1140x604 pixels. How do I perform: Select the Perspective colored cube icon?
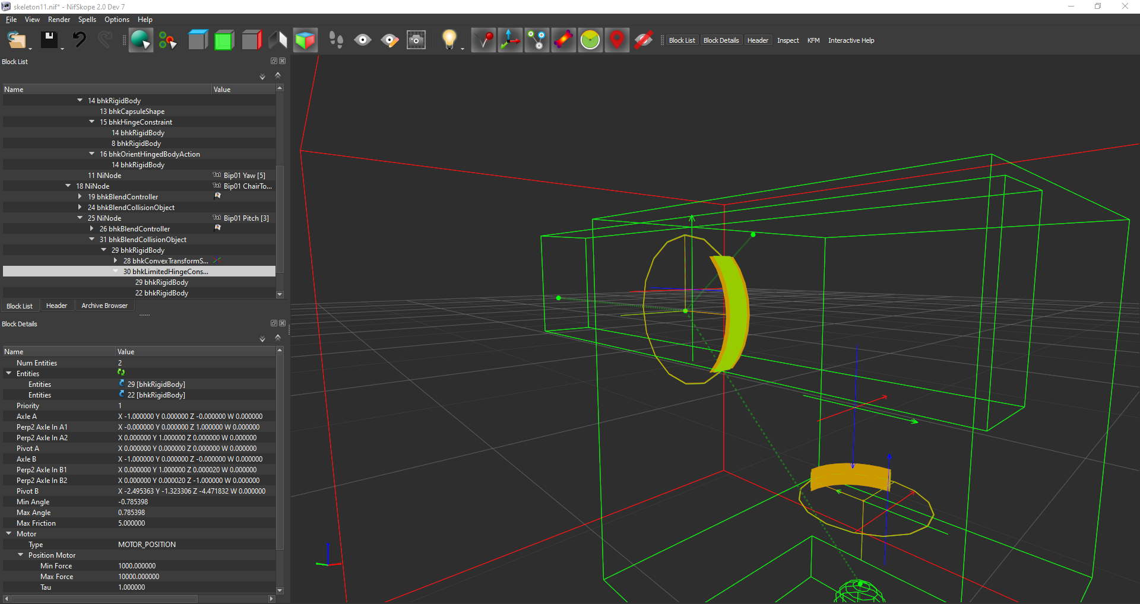(x=305, y=40)
